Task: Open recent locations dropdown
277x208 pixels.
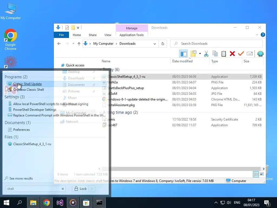Action: pyautogui.click(x=73, y=44)
